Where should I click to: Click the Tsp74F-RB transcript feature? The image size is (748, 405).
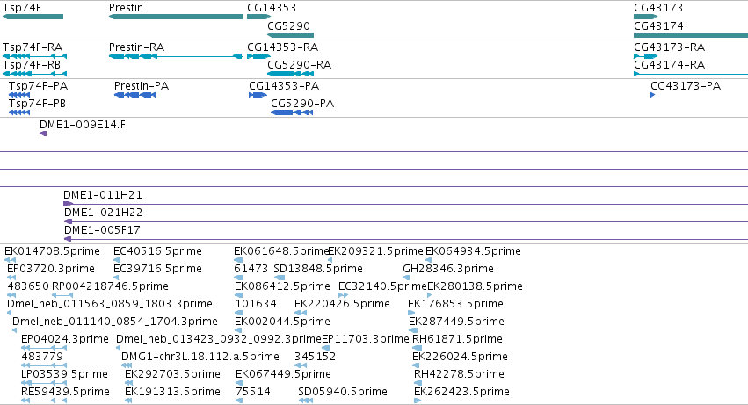point(35,74)
